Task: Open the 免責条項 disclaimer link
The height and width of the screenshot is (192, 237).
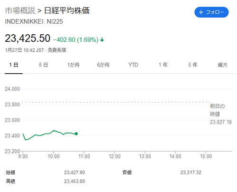Action: (x=57, y=50)
